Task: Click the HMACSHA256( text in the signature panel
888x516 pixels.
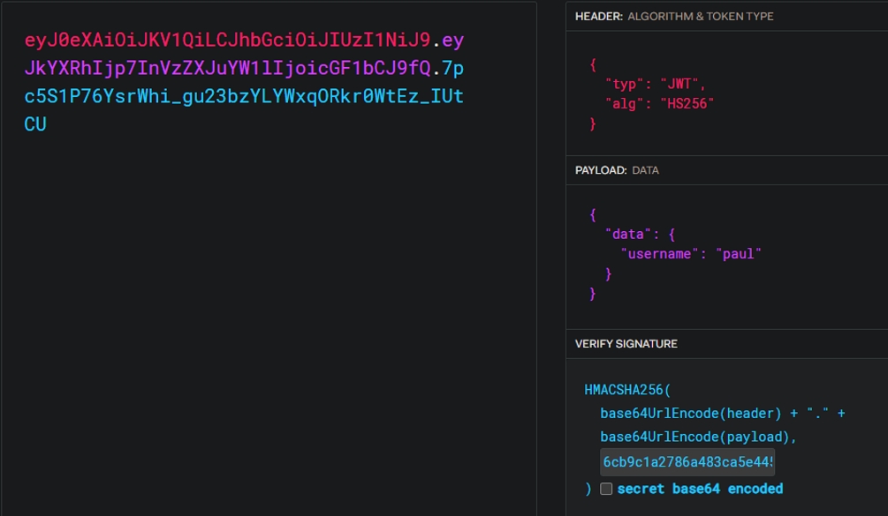Action: [627, 390]
